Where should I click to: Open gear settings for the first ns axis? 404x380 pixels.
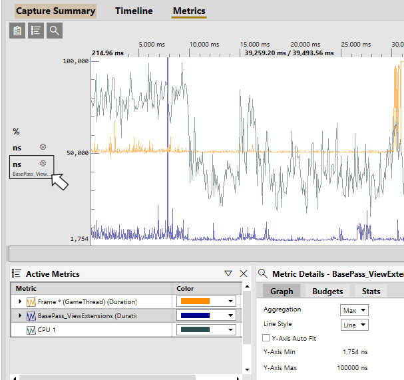coord(43,147)
